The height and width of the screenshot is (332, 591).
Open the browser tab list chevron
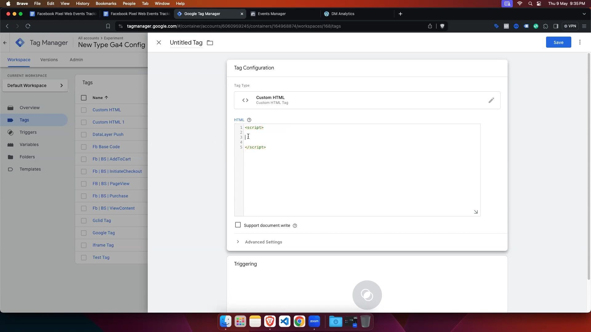584,14
